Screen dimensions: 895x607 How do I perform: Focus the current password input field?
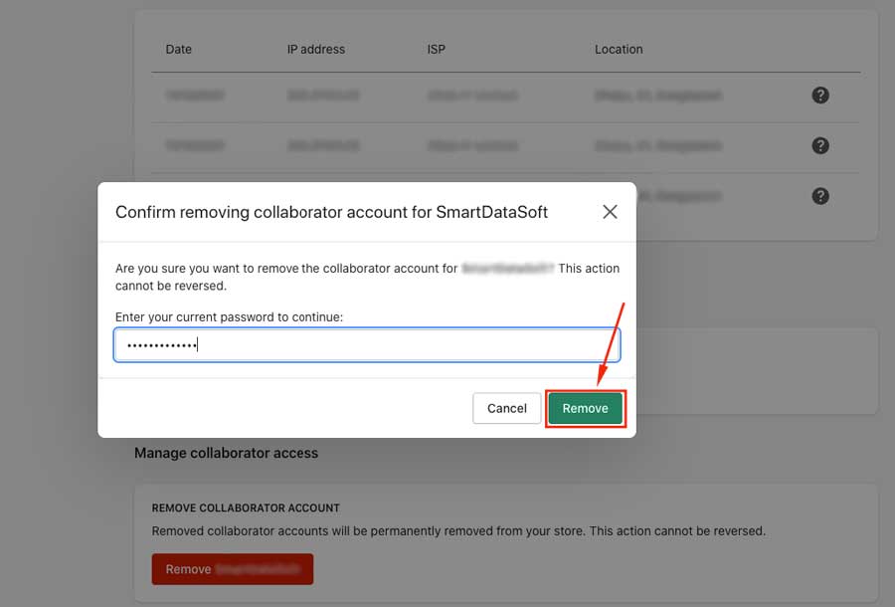tap(367, 345)
